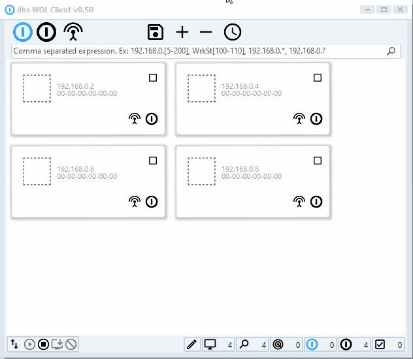413x359 pixels.
Task: Maximize the dhs WOL Client window
Action: [384, 10]
